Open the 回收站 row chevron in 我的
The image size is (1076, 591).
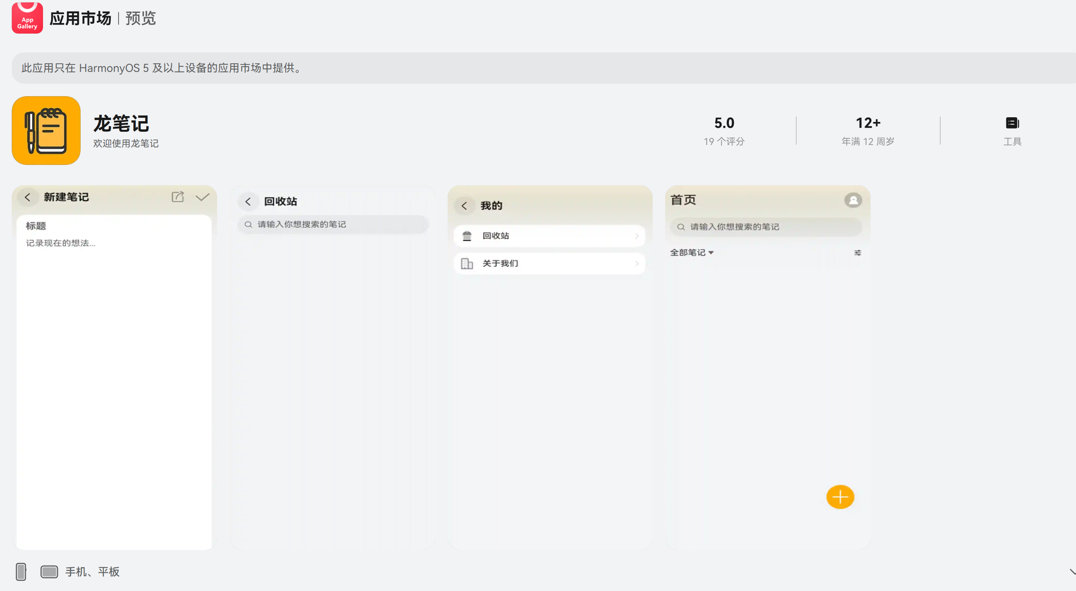coord(637,236)
